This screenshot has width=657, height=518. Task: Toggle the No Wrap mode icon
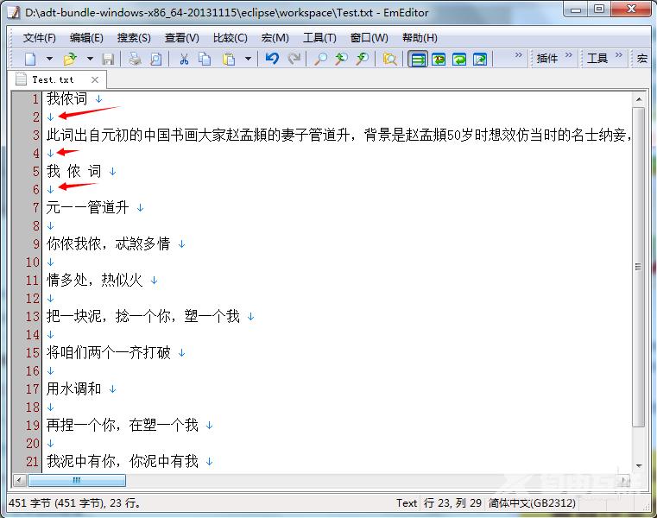click(x=418, y=59)
